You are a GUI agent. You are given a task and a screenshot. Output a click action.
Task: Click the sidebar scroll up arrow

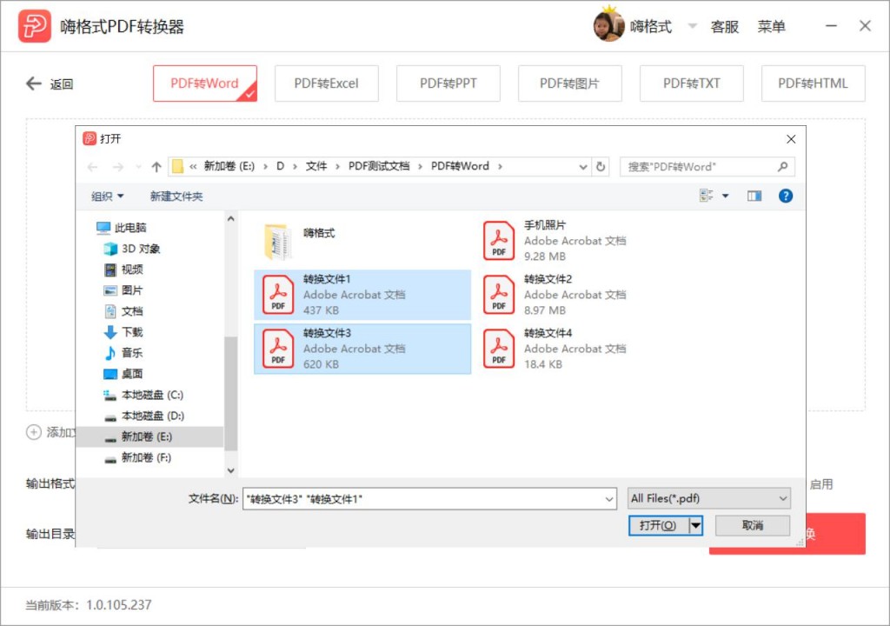coord(230,219)
